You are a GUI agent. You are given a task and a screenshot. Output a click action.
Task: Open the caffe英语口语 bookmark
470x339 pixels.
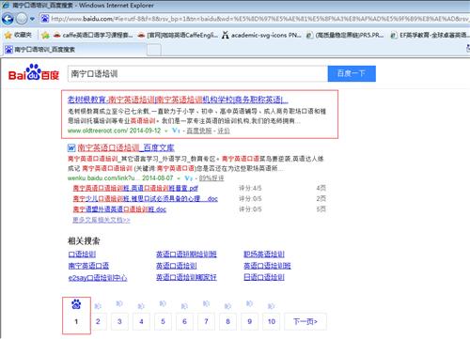93,35
